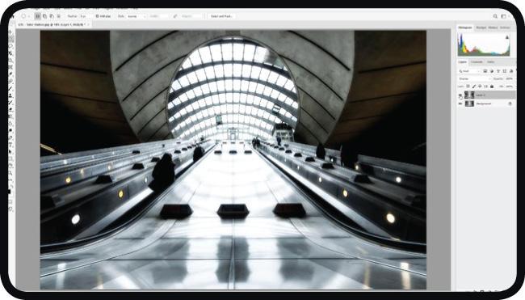Switch to the Channels tab
Viewport: 525px width, 300px height.
pyautogui.click(x=477, y=61)
